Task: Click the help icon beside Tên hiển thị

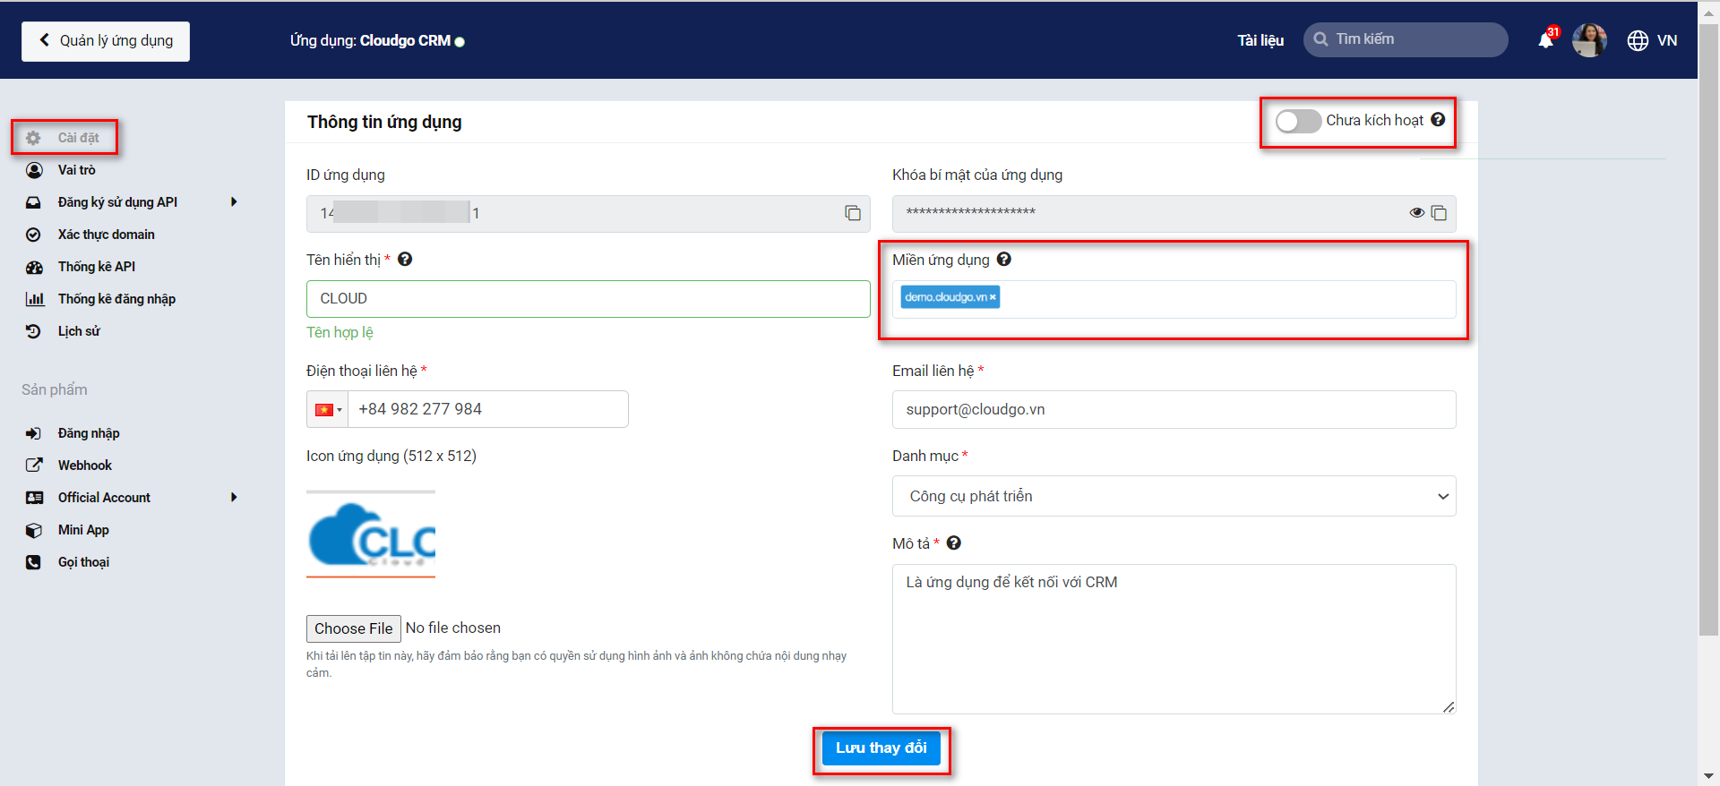Action: pyautogui.click(x=405, y=260)
